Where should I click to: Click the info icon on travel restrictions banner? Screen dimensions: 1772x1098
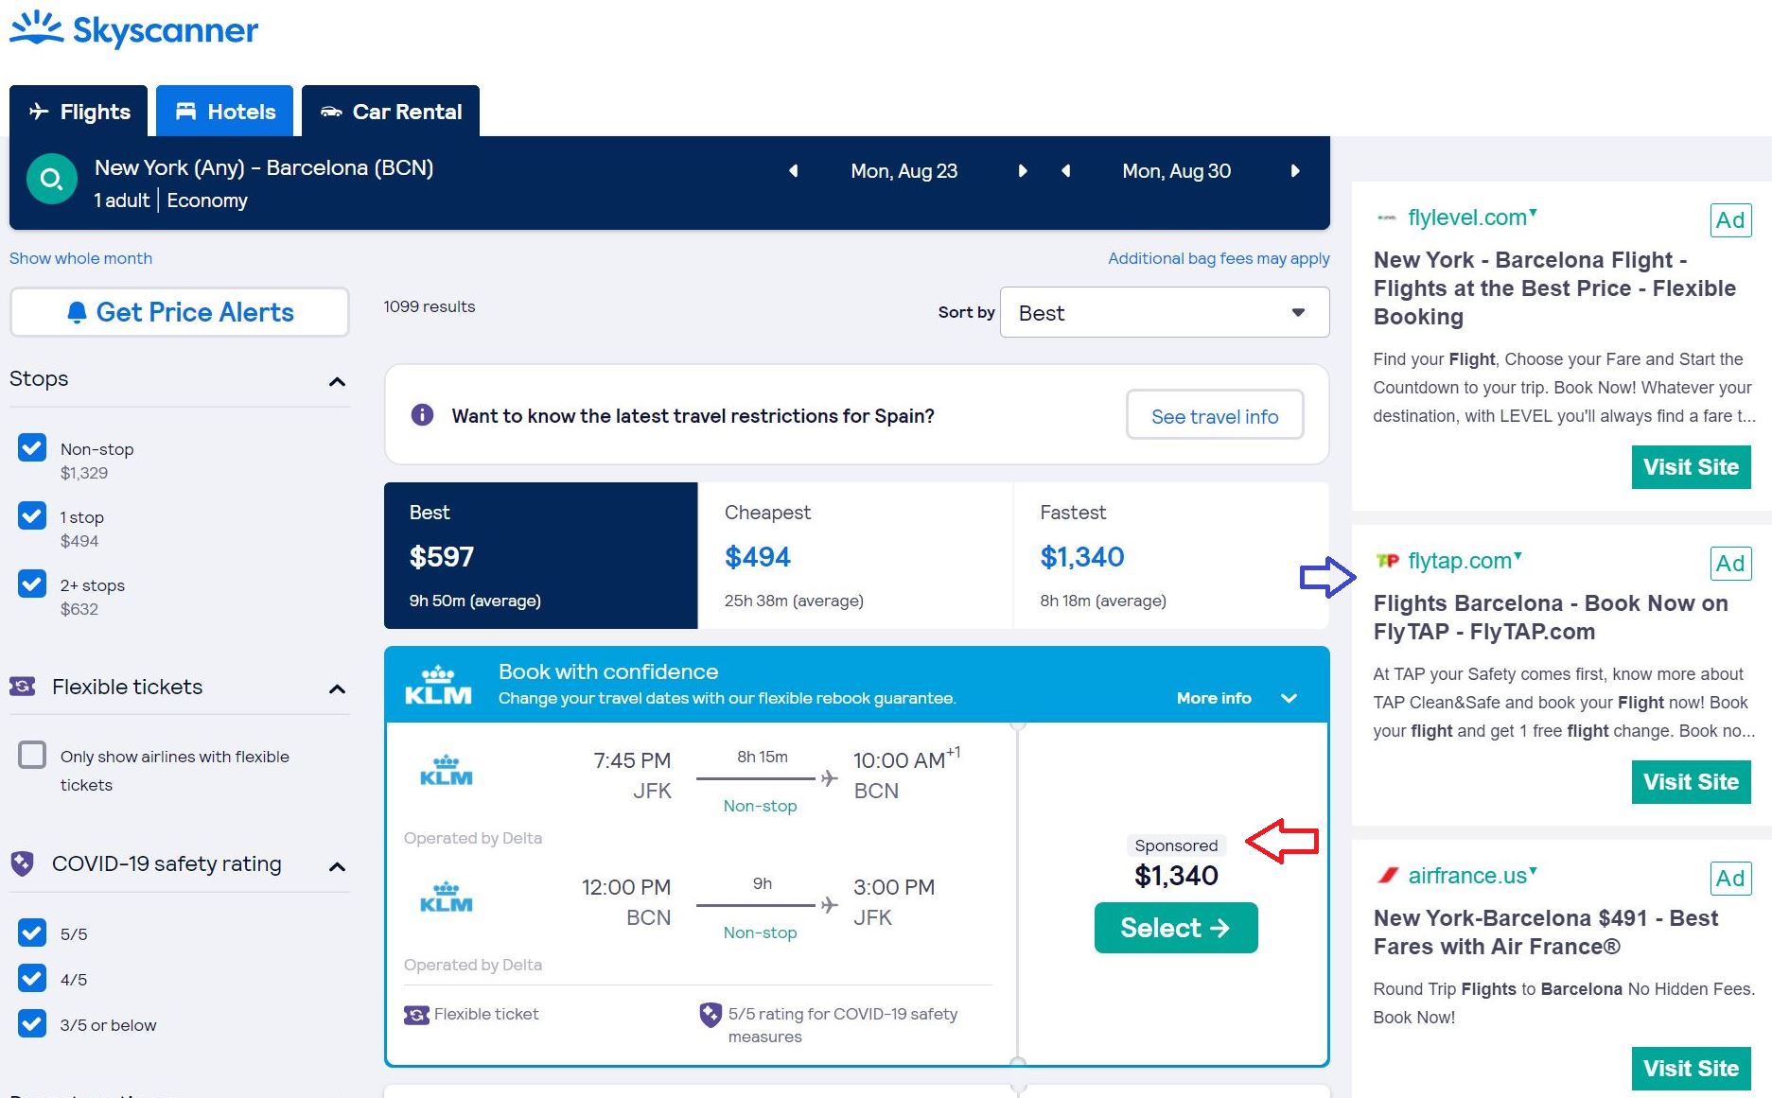(x=422, y=415)
